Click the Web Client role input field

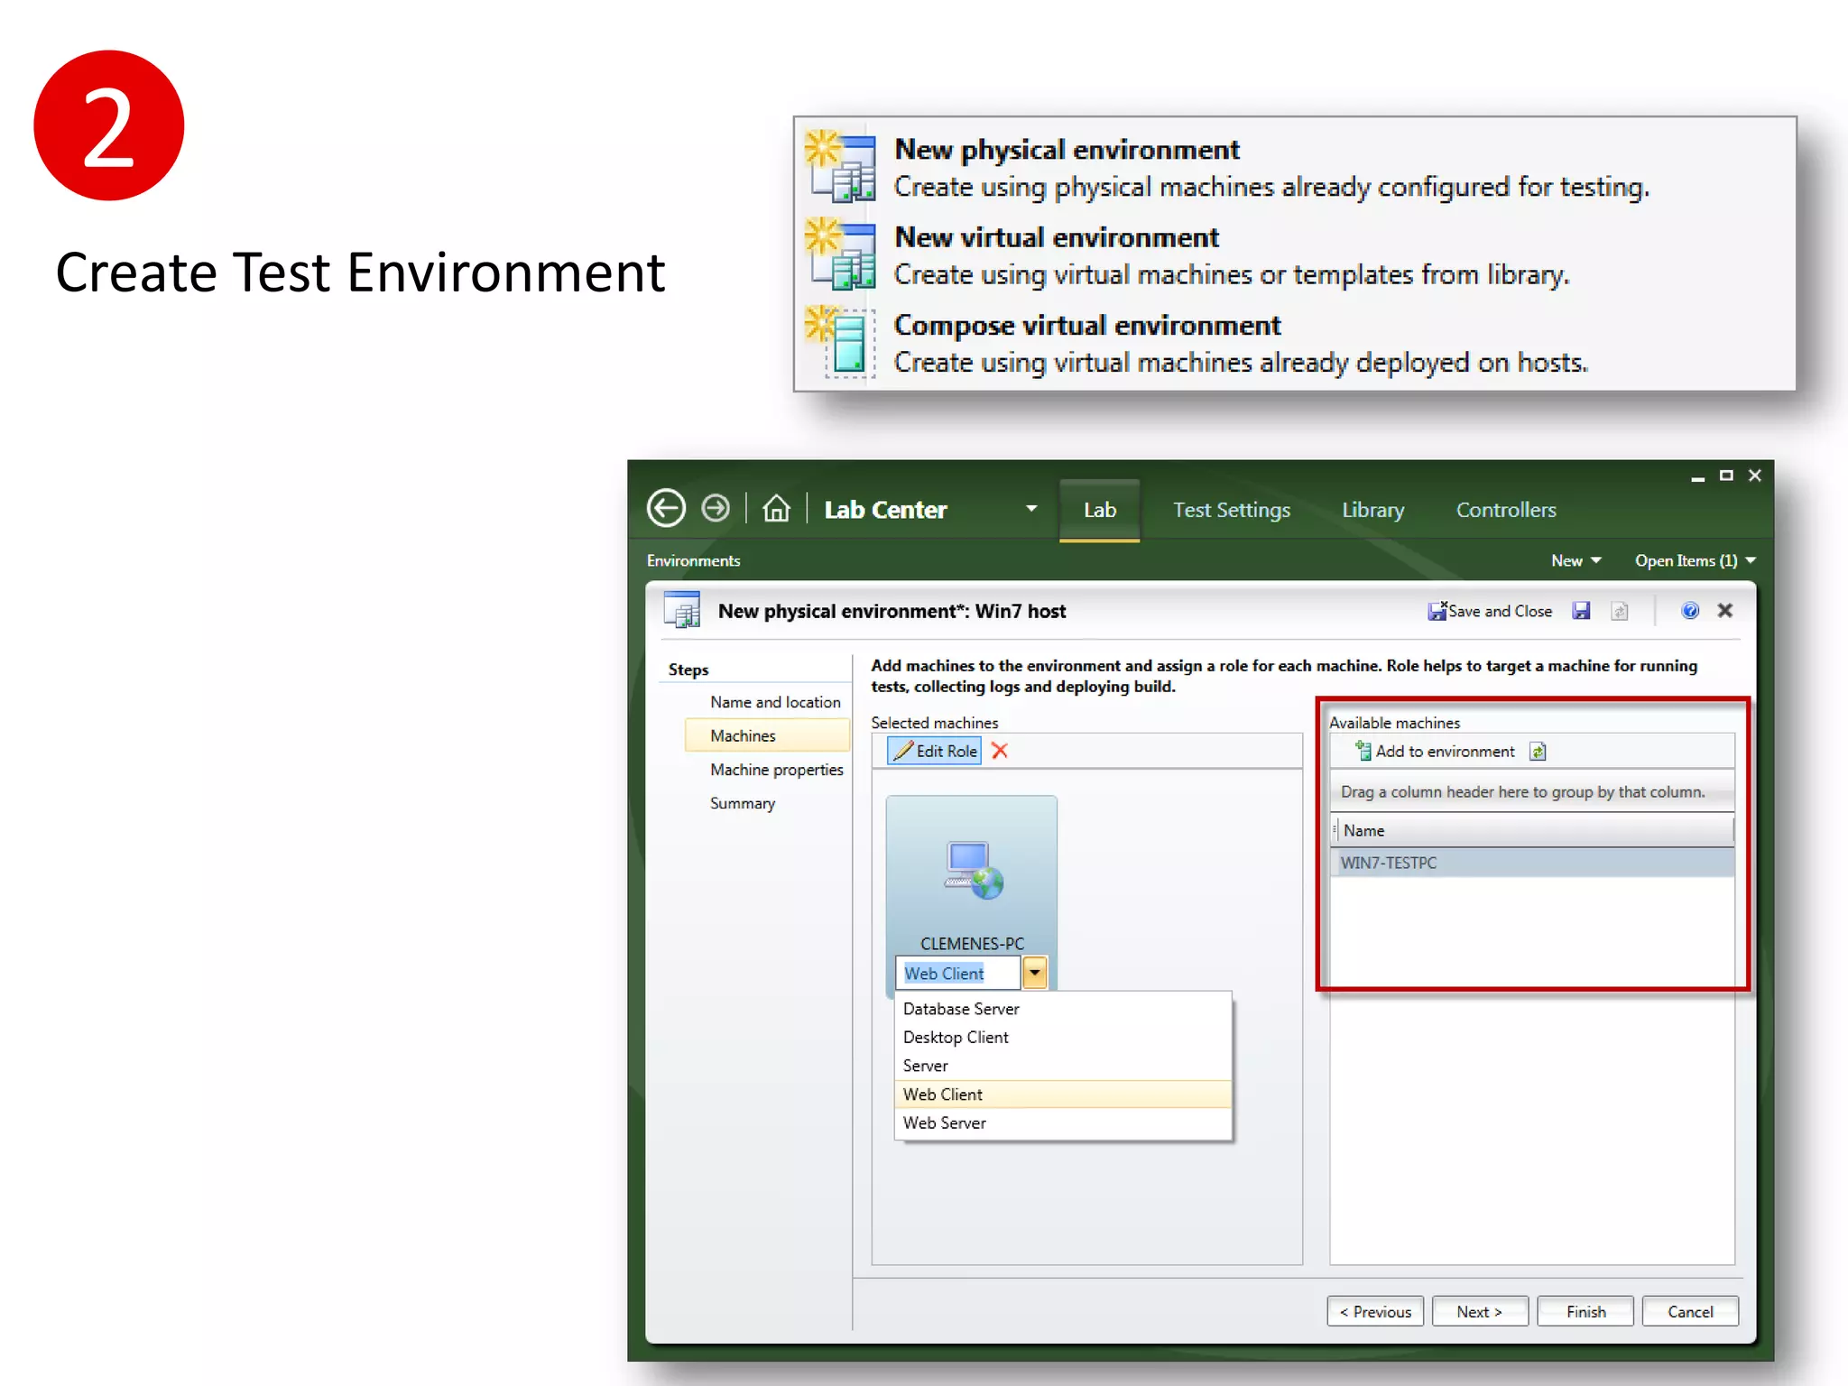(957, 973)
